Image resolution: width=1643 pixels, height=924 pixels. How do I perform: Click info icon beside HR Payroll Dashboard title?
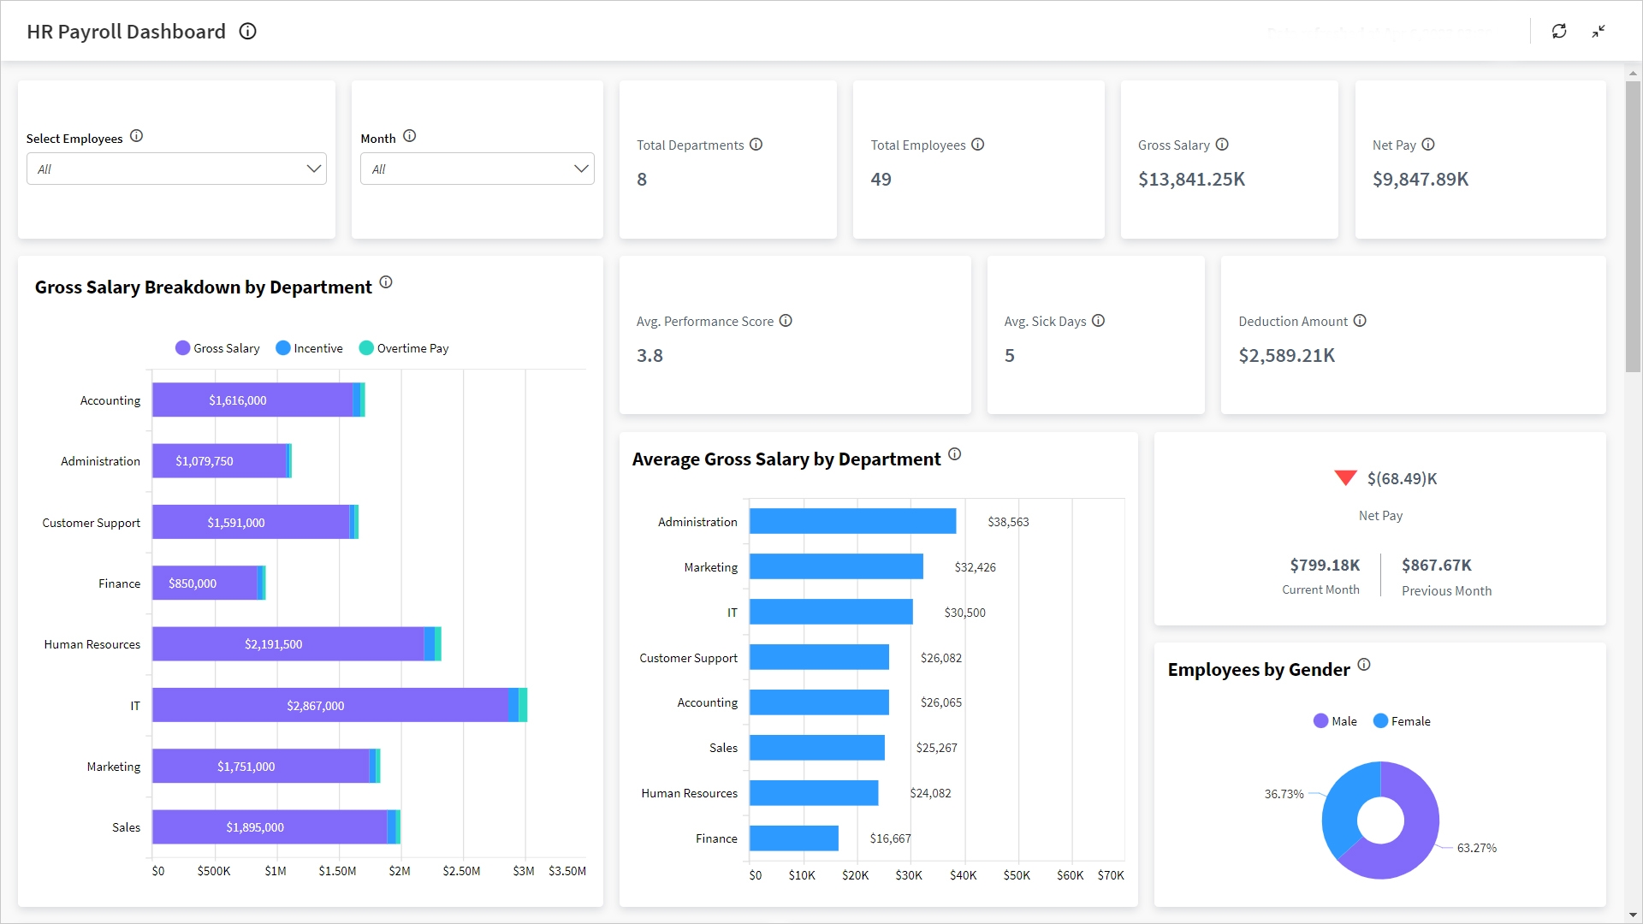(x=247, y=32)
